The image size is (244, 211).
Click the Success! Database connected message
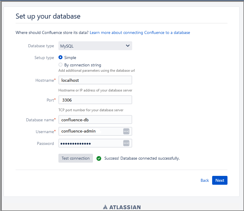(142, 158)
